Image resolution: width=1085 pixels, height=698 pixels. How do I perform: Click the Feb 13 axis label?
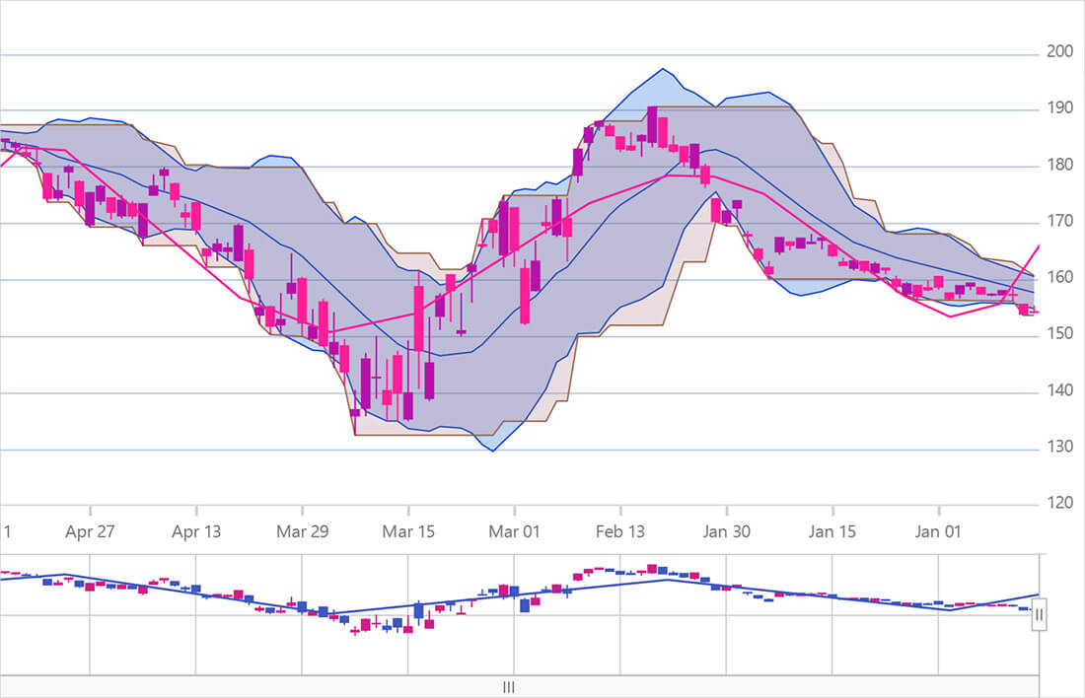621,532
